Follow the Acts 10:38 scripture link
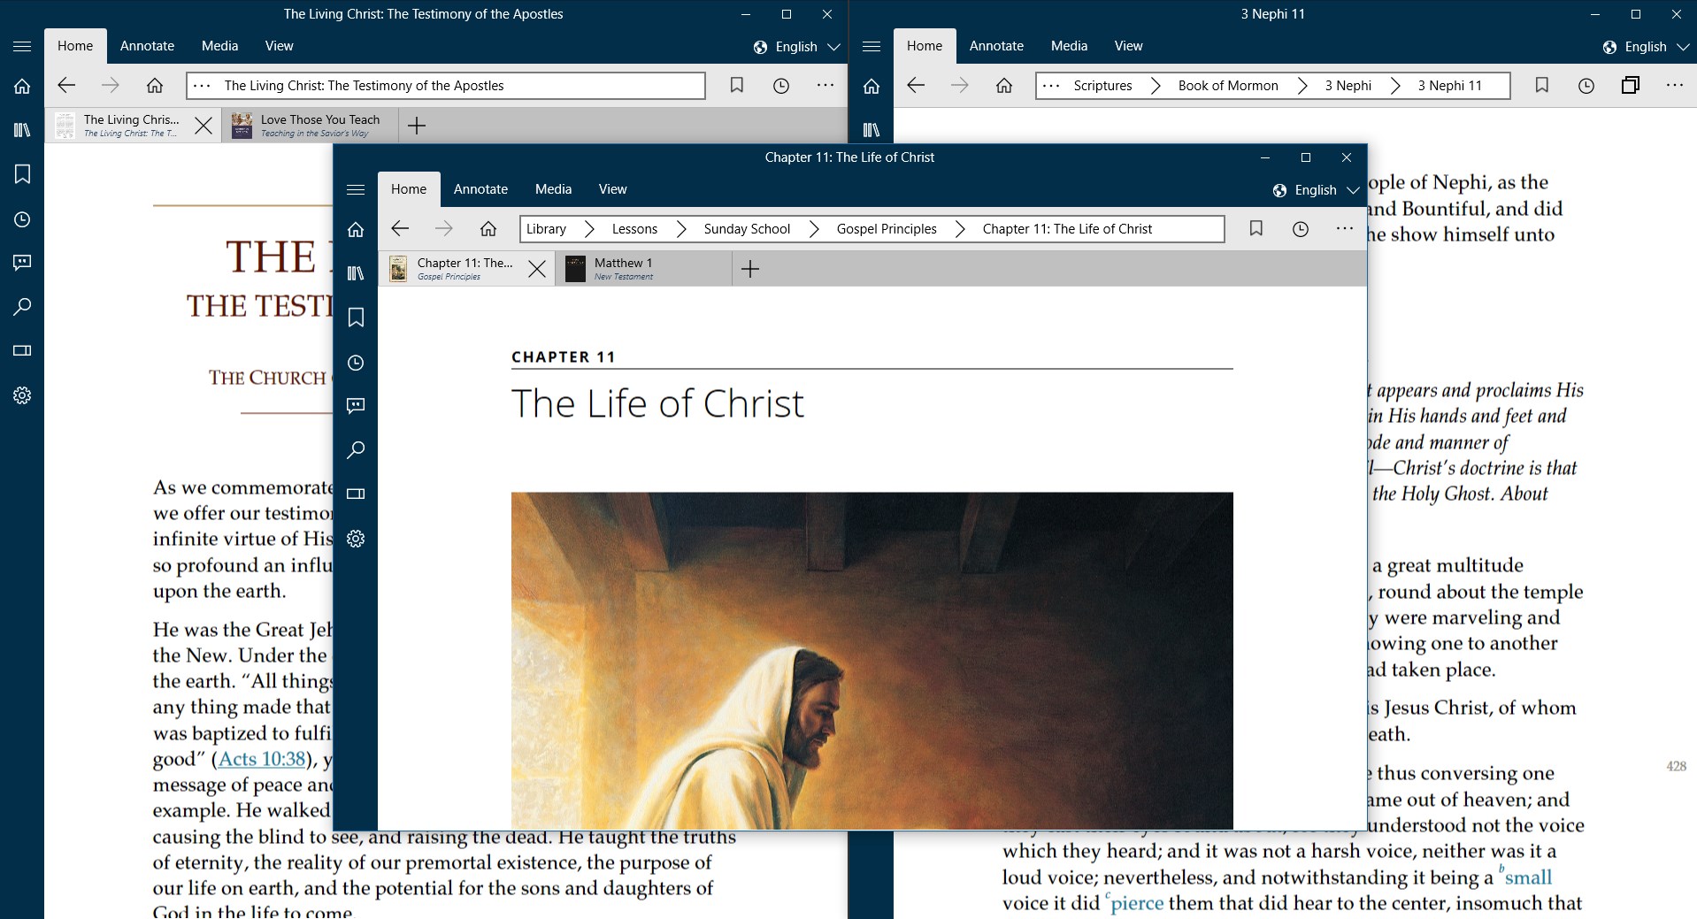1697x919 pixels. click(262, 759)
